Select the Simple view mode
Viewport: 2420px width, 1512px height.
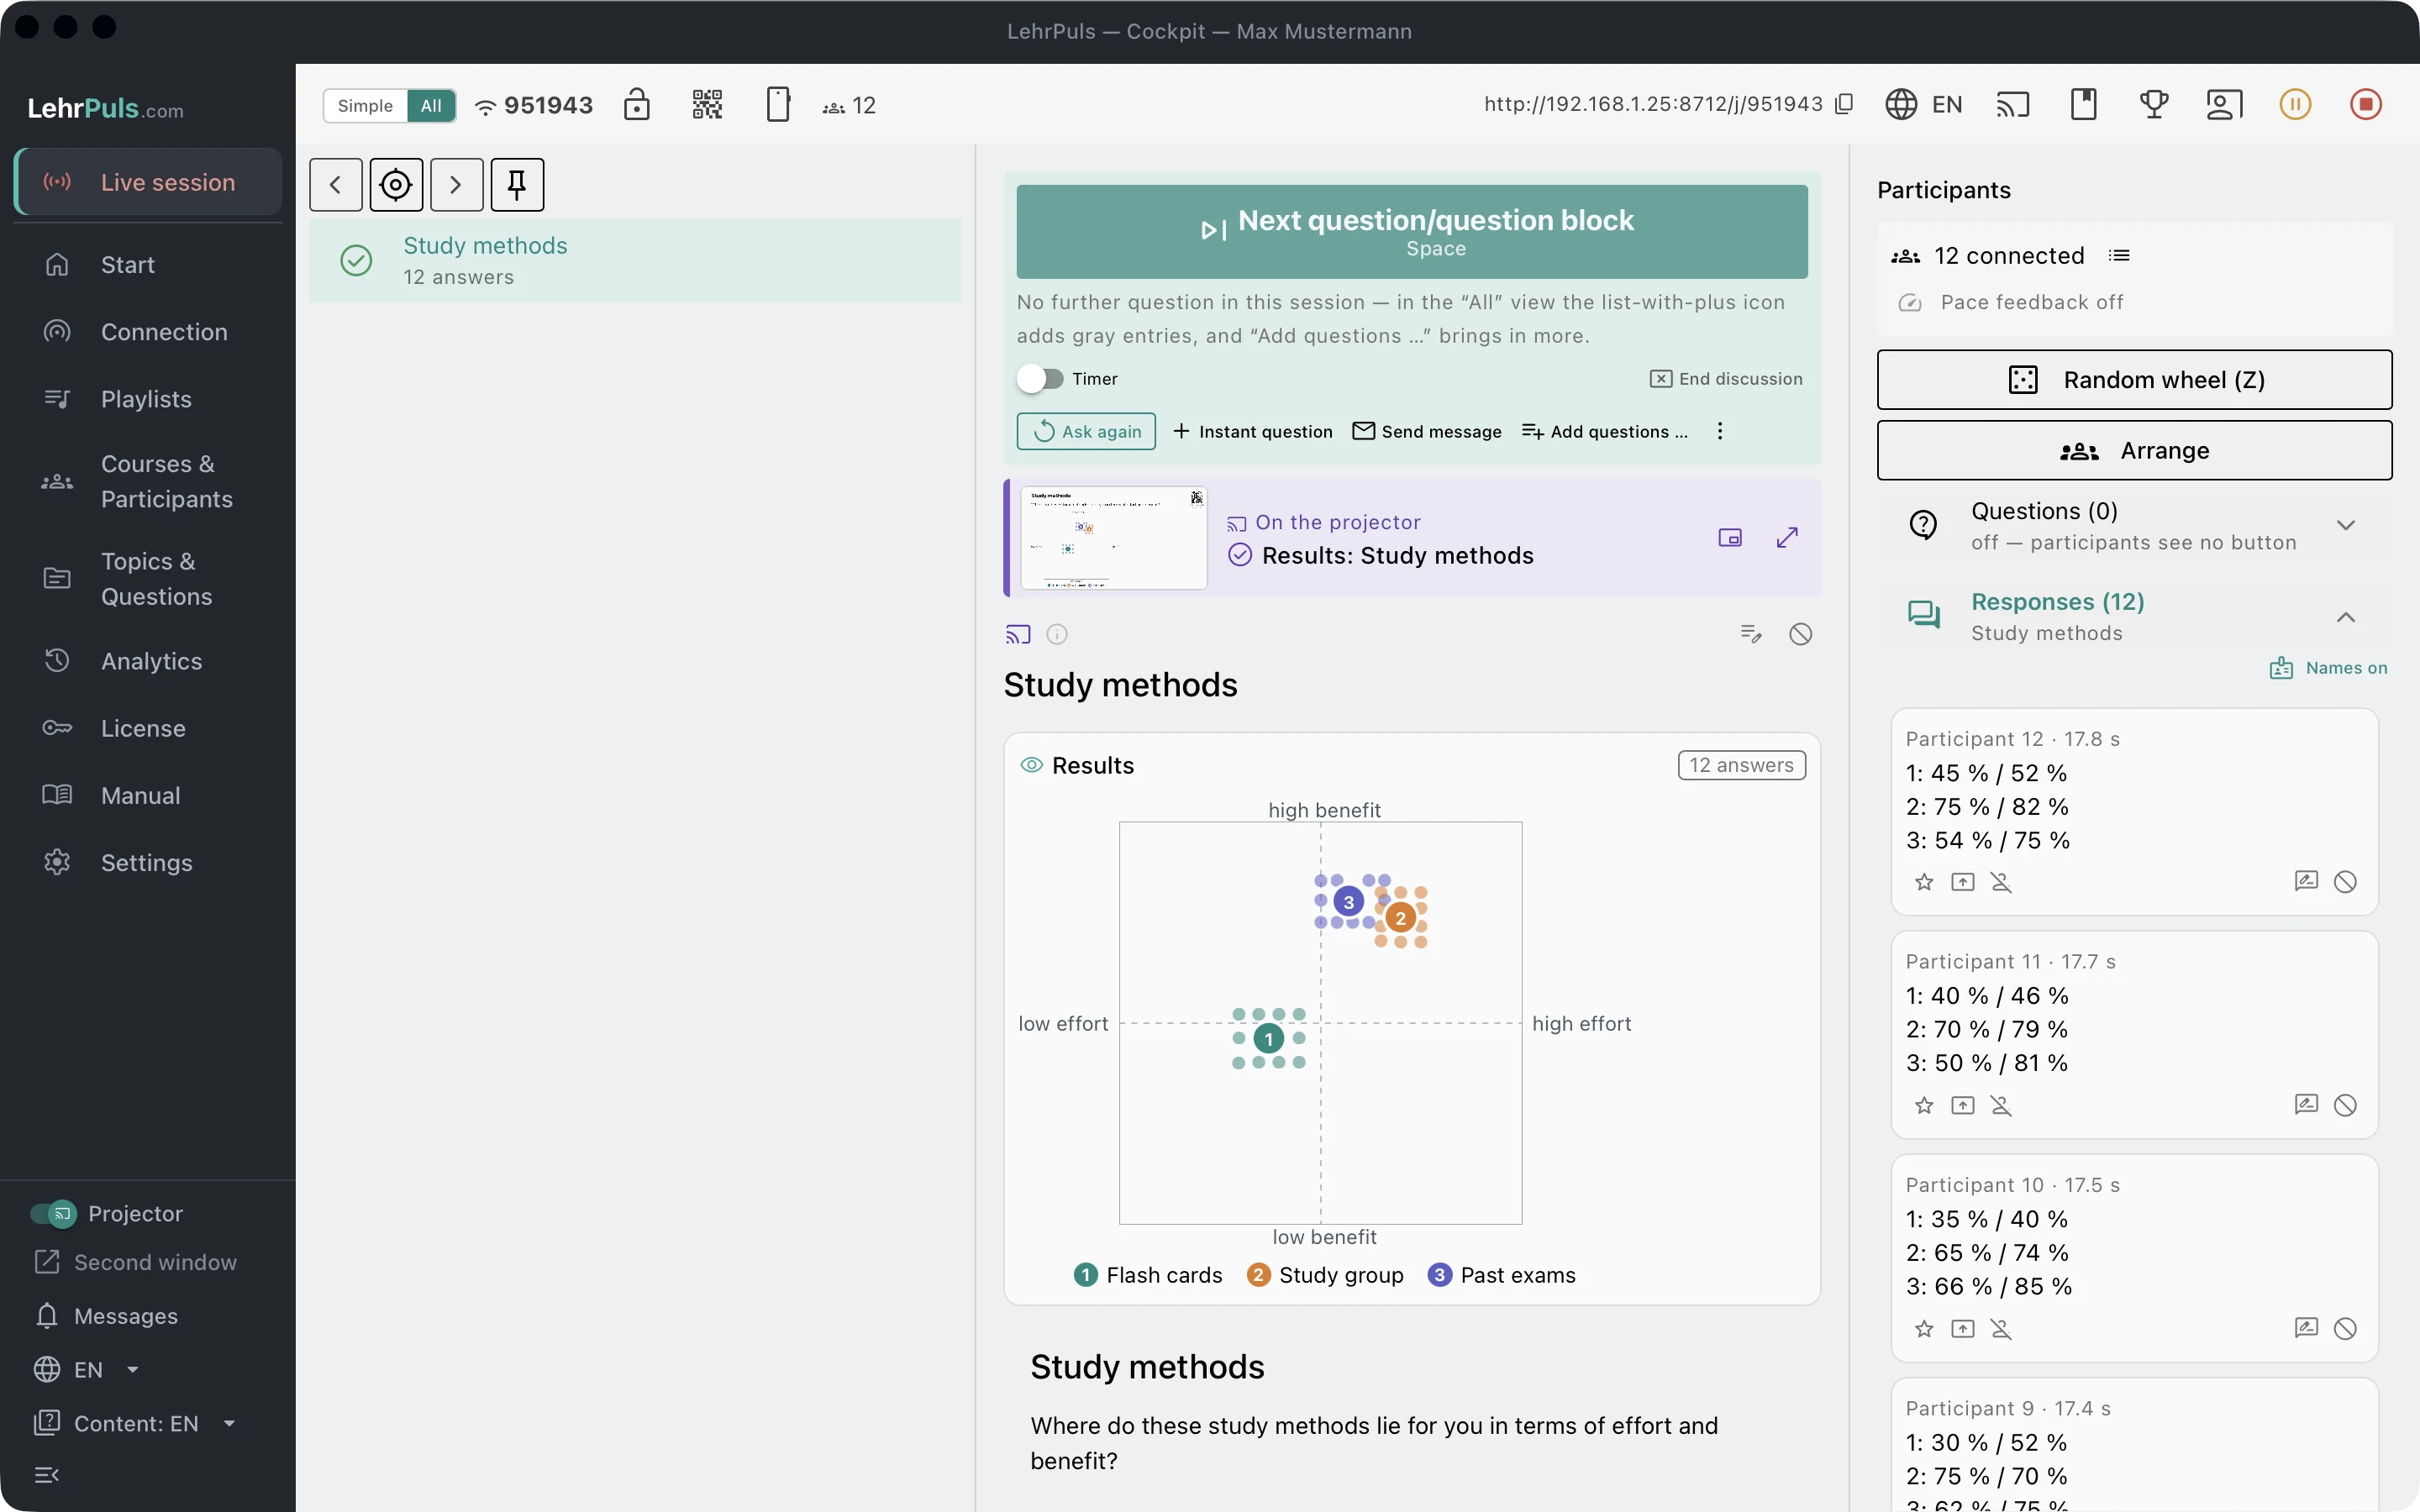coord(365,106)
